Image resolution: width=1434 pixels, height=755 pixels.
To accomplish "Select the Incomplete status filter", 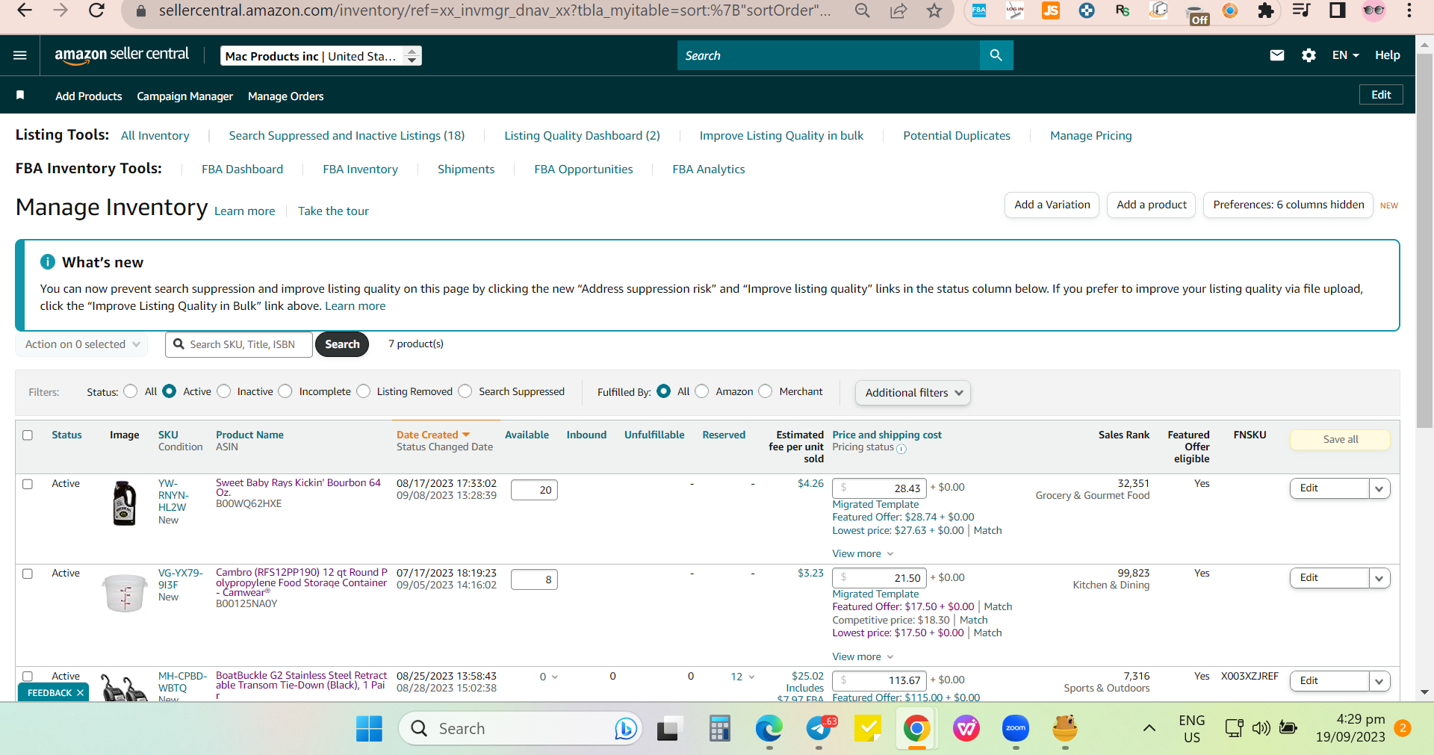I will pyautogui.click(x=285, y=391).
